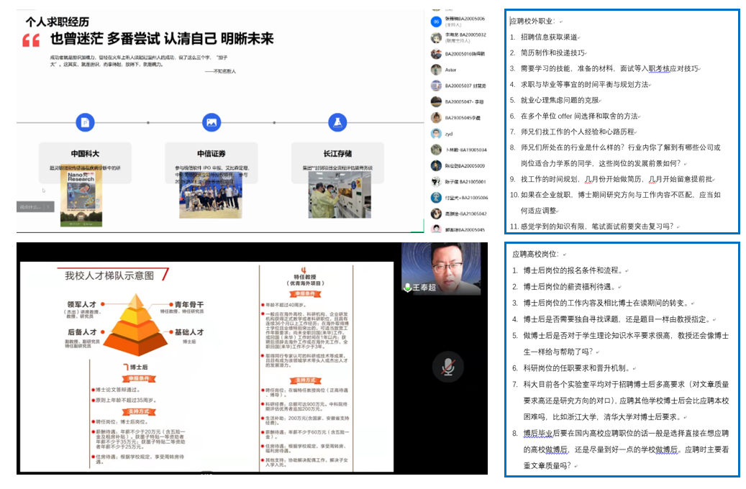Click the flask icon above 长江存储
The width and height of the screenshot is (746, 489).
click(x=337, y=123)
